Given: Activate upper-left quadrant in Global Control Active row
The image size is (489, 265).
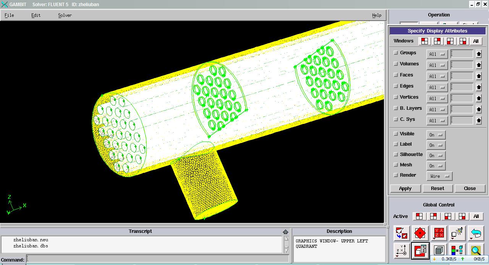Looking at the screenshot, I should pyautogui.click(x=419, y=216).
